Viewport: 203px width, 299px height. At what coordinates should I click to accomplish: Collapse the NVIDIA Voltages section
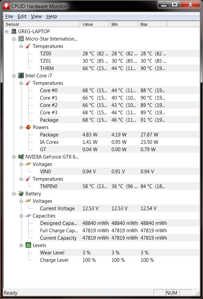[21, 164]
